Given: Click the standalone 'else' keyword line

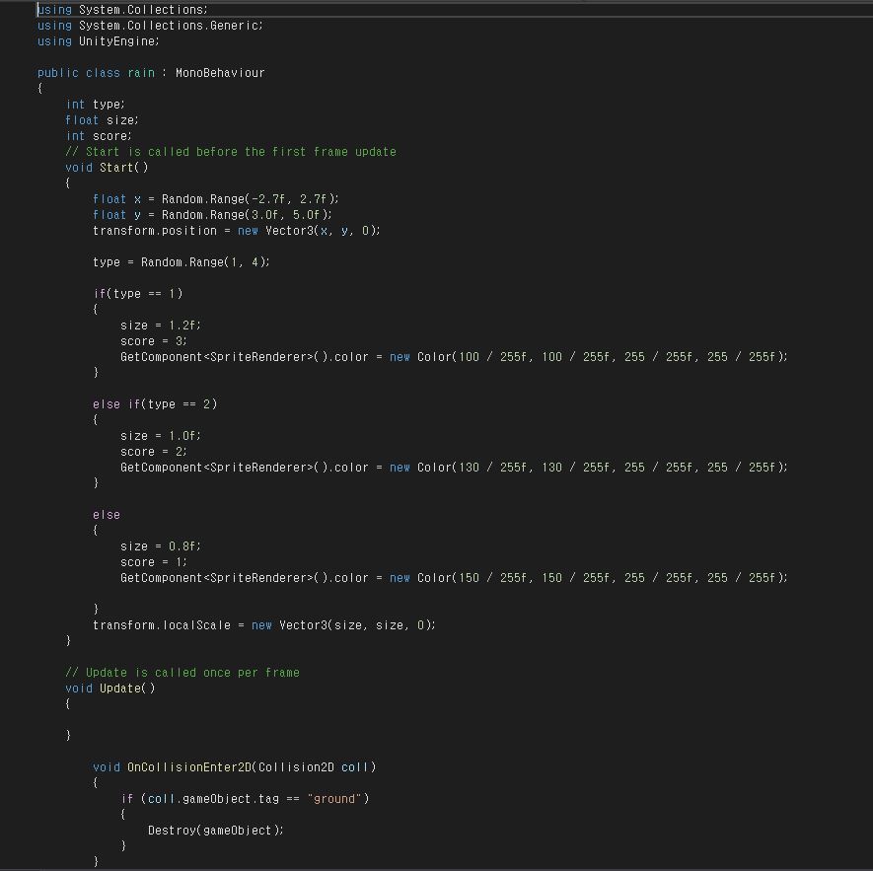Looking at the screenshot, I should pyautogui.click(x=107, y=515).
